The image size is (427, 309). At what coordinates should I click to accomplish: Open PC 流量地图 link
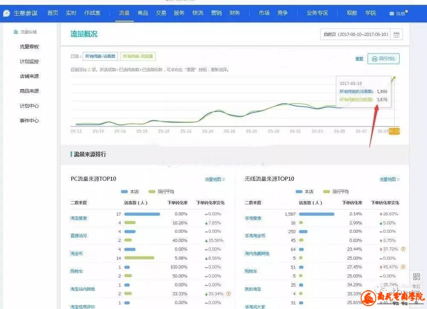click(215, 179)
